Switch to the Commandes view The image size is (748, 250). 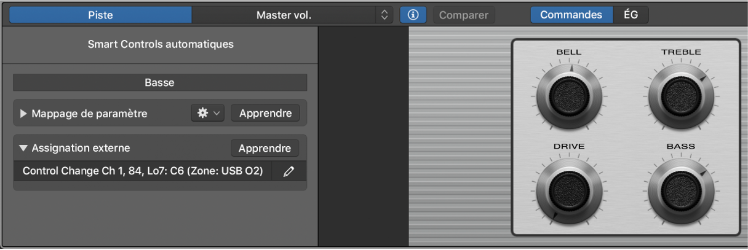point(571,15)
